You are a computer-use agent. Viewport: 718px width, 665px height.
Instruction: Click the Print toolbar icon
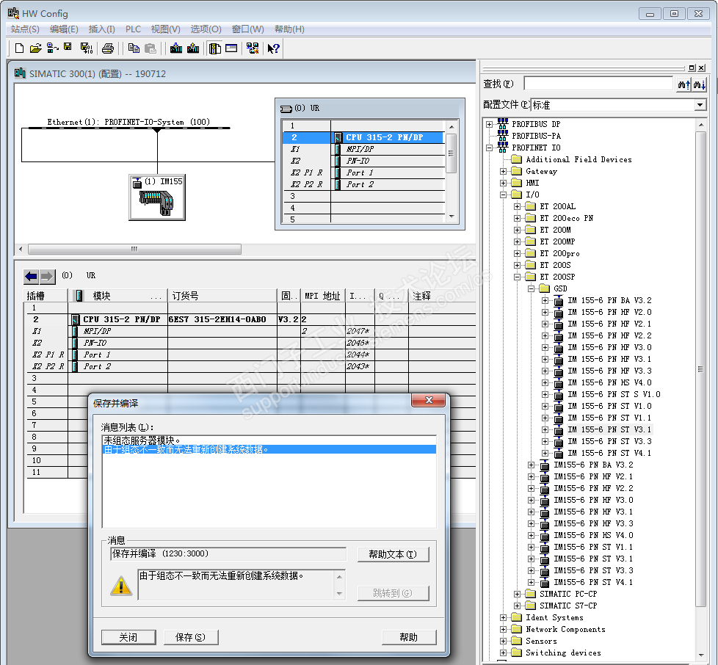point(108,48)
